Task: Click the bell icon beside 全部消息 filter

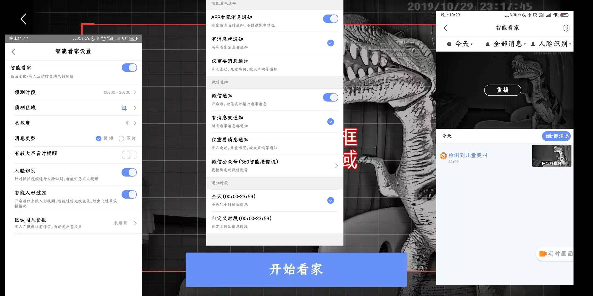Action: 488,44
